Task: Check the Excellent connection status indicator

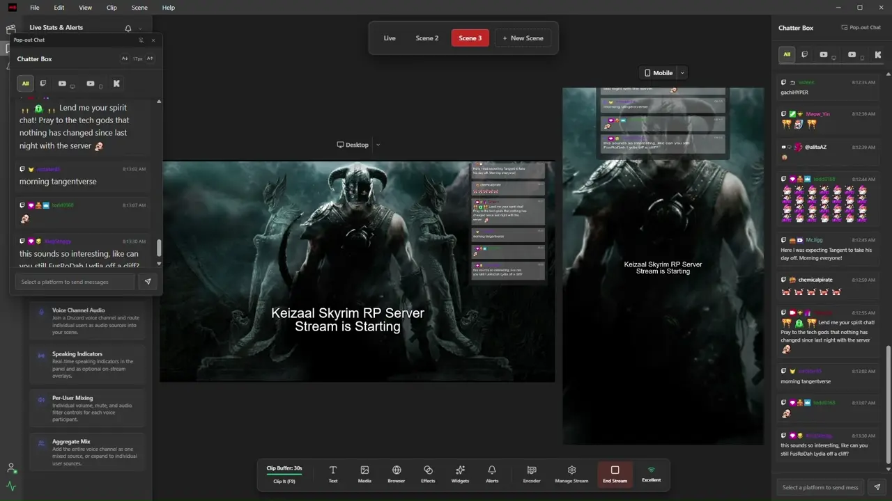Action: coord(652,474)
